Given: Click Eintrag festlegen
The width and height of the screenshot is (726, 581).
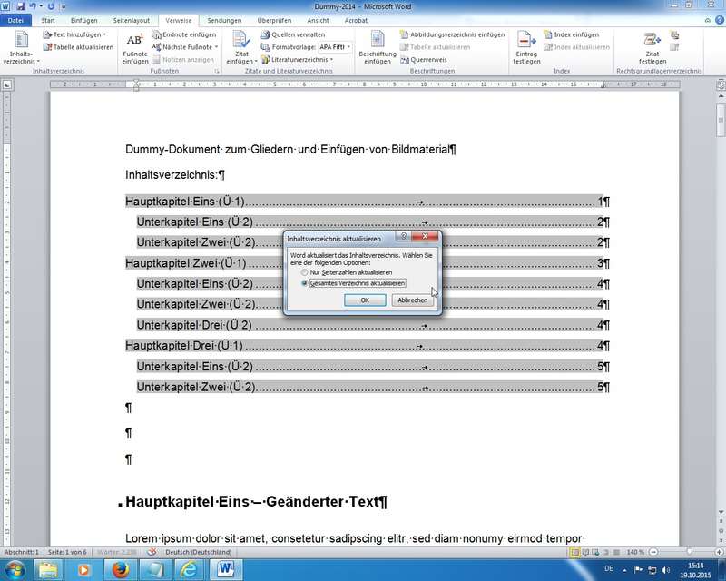Looking at the screenshot, I should click(x=526, y=48).
